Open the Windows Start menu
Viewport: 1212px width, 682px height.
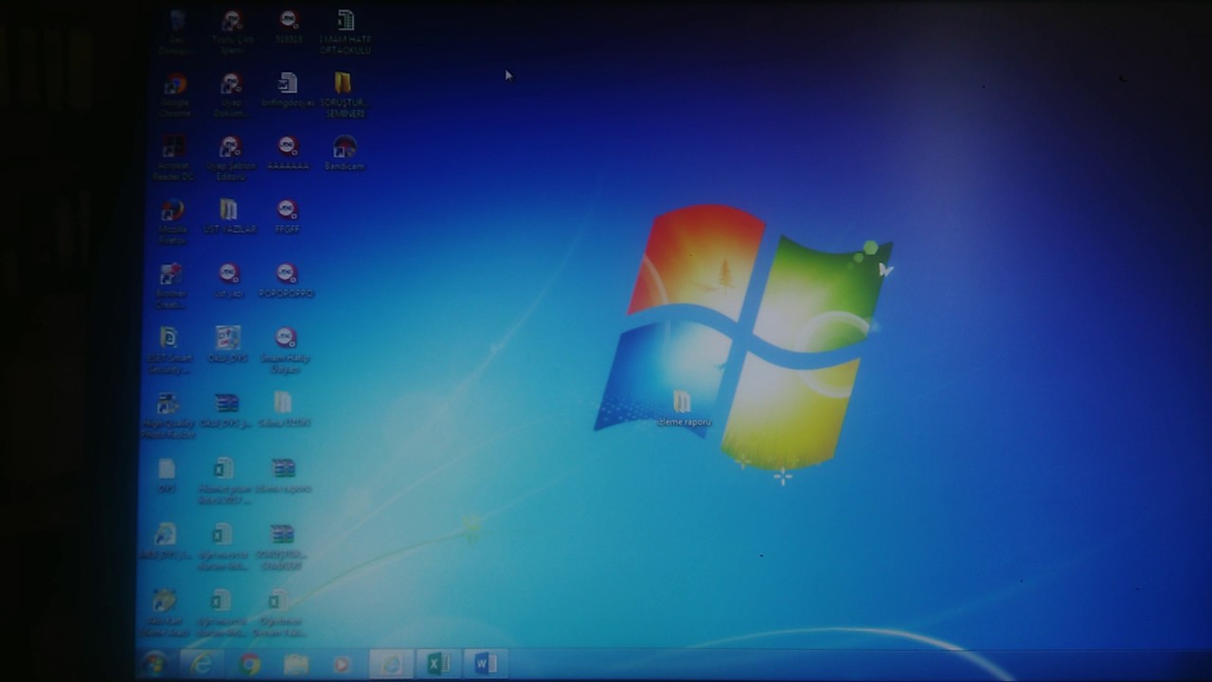[x=154, y=665]
